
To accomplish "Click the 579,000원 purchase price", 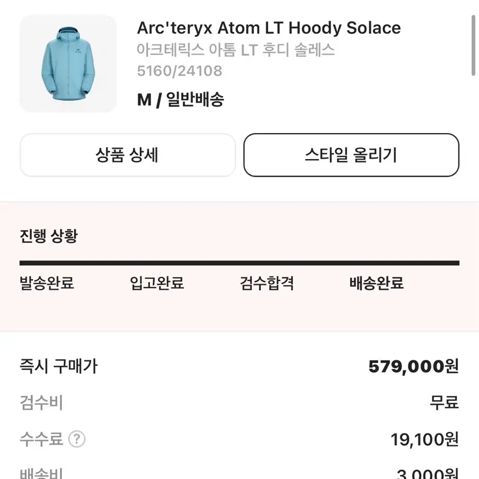I will tap(413, 366).
